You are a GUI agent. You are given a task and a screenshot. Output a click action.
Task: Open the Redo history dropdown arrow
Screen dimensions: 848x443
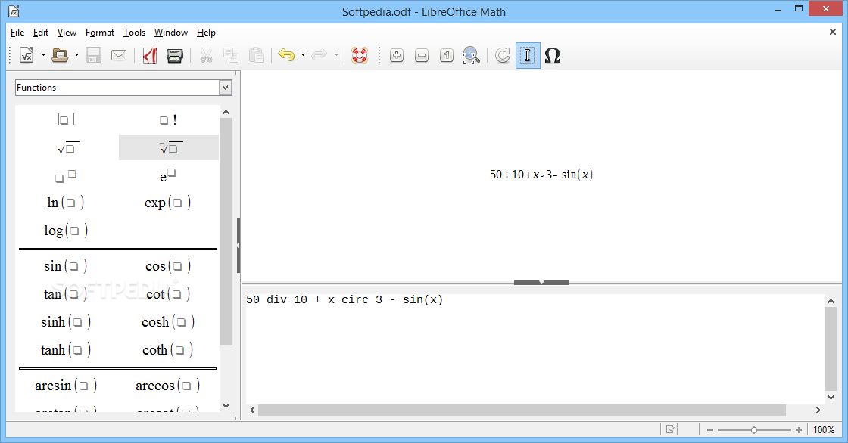click(x=336, y=55)
